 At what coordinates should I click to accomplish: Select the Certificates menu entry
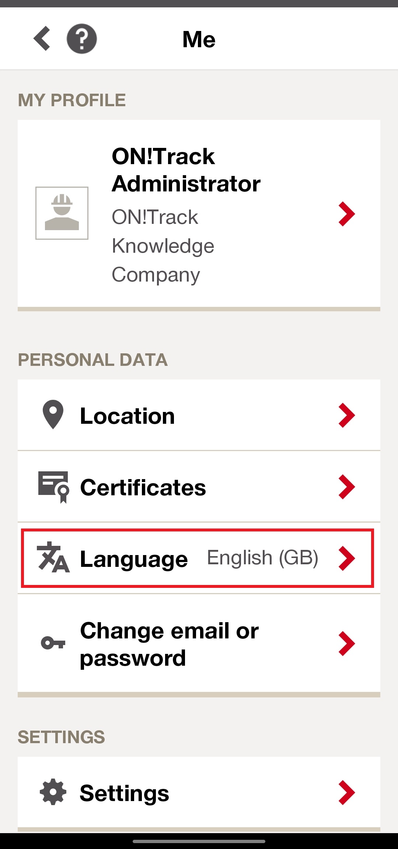pyautogui.click(x=199, y=486)
